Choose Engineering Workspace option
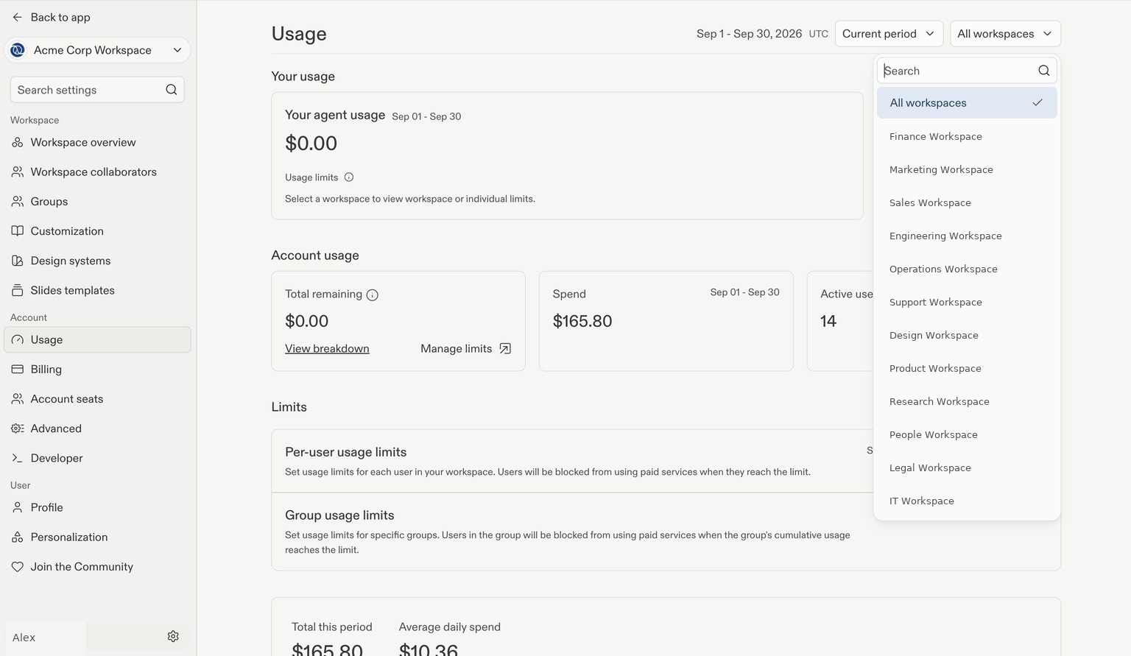 [x=967, y=236]
